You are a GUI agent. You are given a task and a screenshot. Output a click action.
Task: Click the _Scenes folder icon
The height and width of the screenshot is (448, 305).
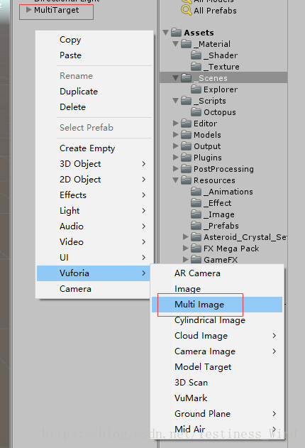(186, 77)
